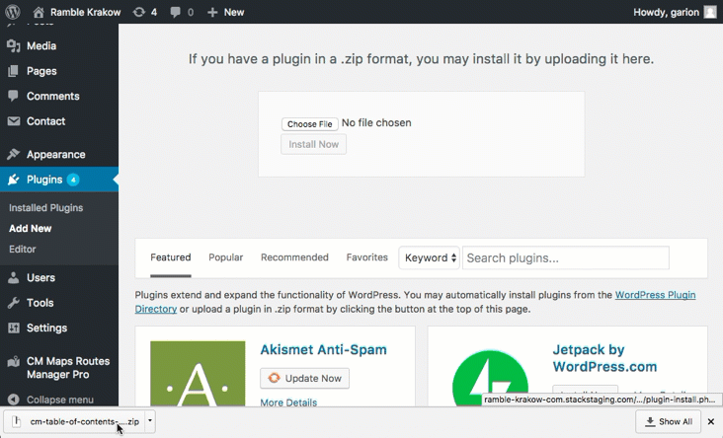
Task: Follow the WordPress Plugin Directory link
Action: pyautogui.click(x=655, y=295)
